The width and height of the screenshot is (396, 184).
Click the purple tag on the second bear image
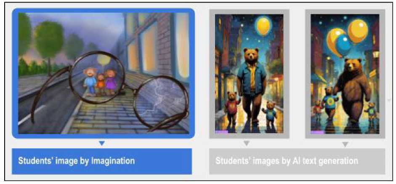tap(317, 132)
